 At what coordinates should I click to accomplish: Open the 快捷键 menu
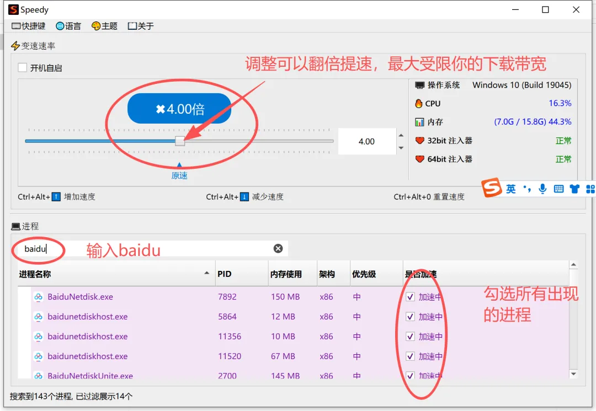pos(29,26)
